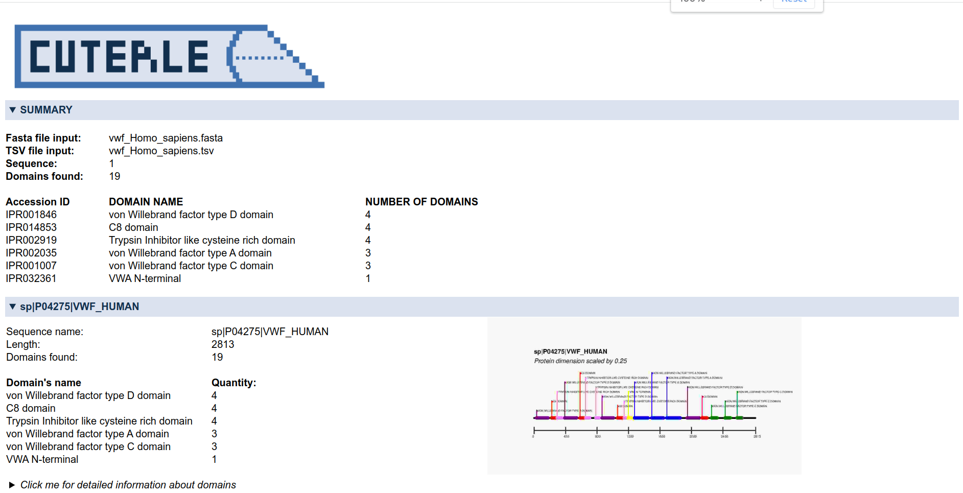Click the 'Length:' label
963x493 pixels.
click(x=23, y=344)
